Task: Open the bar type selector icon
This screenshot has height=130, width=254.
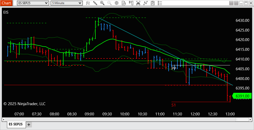Action: coord(88,3)
